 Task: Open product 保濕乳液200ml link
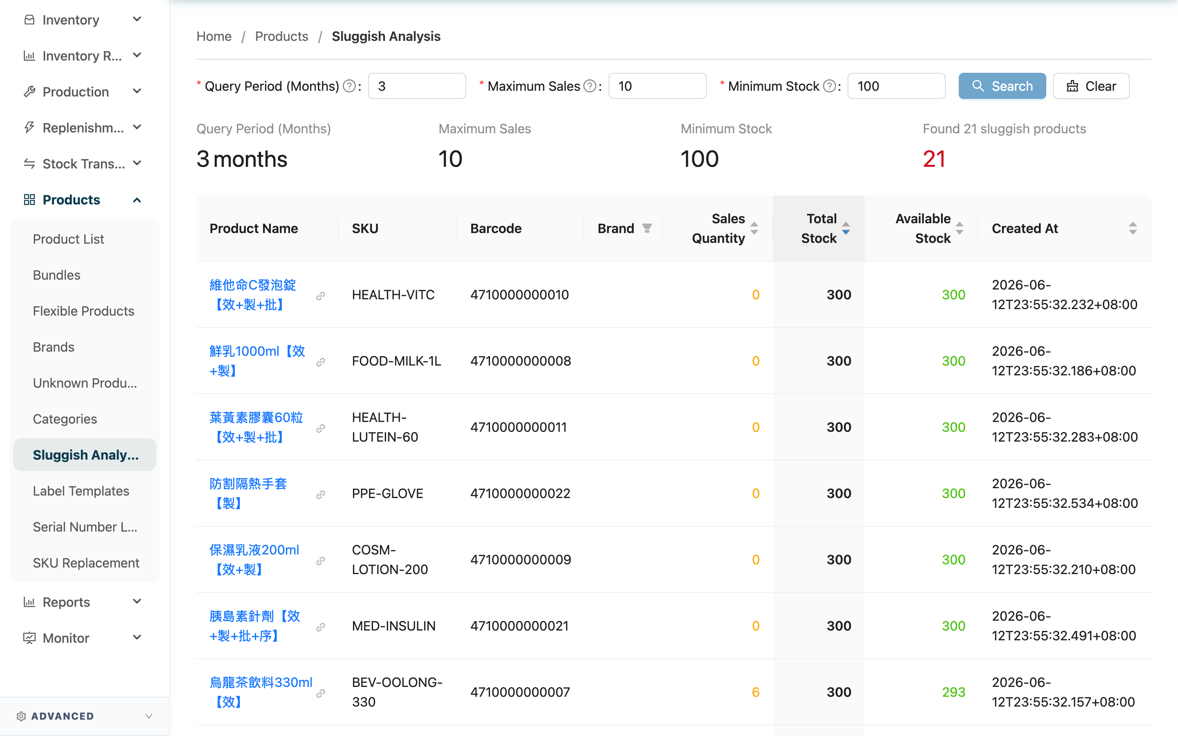tap(254, 560)
